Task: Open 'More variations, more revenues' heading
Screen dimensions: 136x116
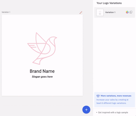Action: pos(116,96)
